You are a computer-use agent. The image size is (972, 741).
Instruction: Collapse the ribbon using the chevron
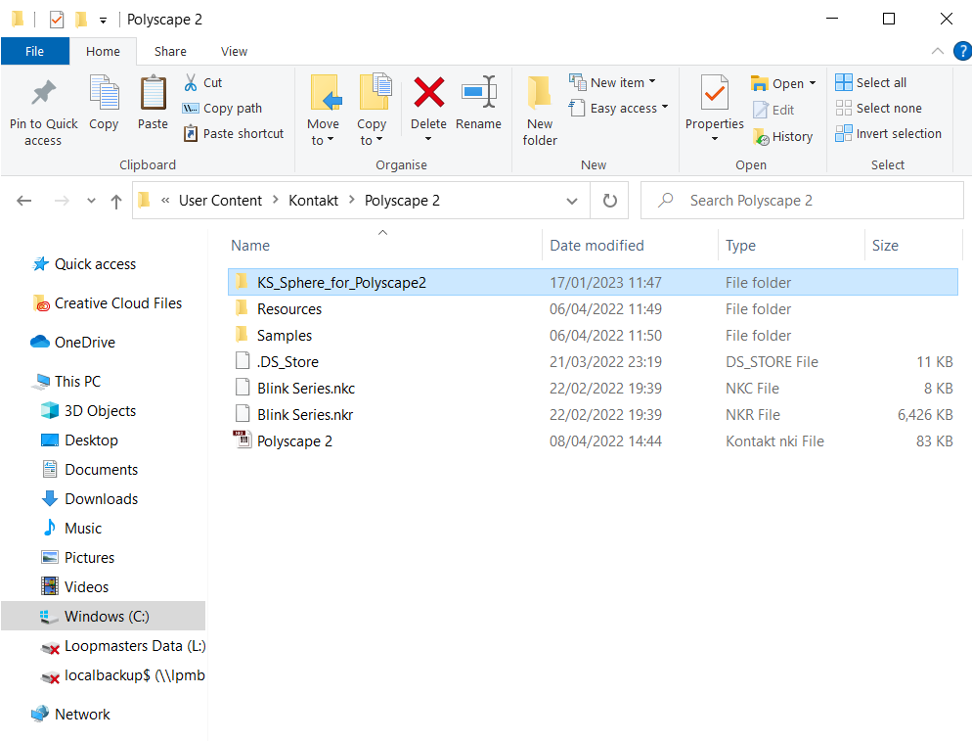click(x=938, y=52)
